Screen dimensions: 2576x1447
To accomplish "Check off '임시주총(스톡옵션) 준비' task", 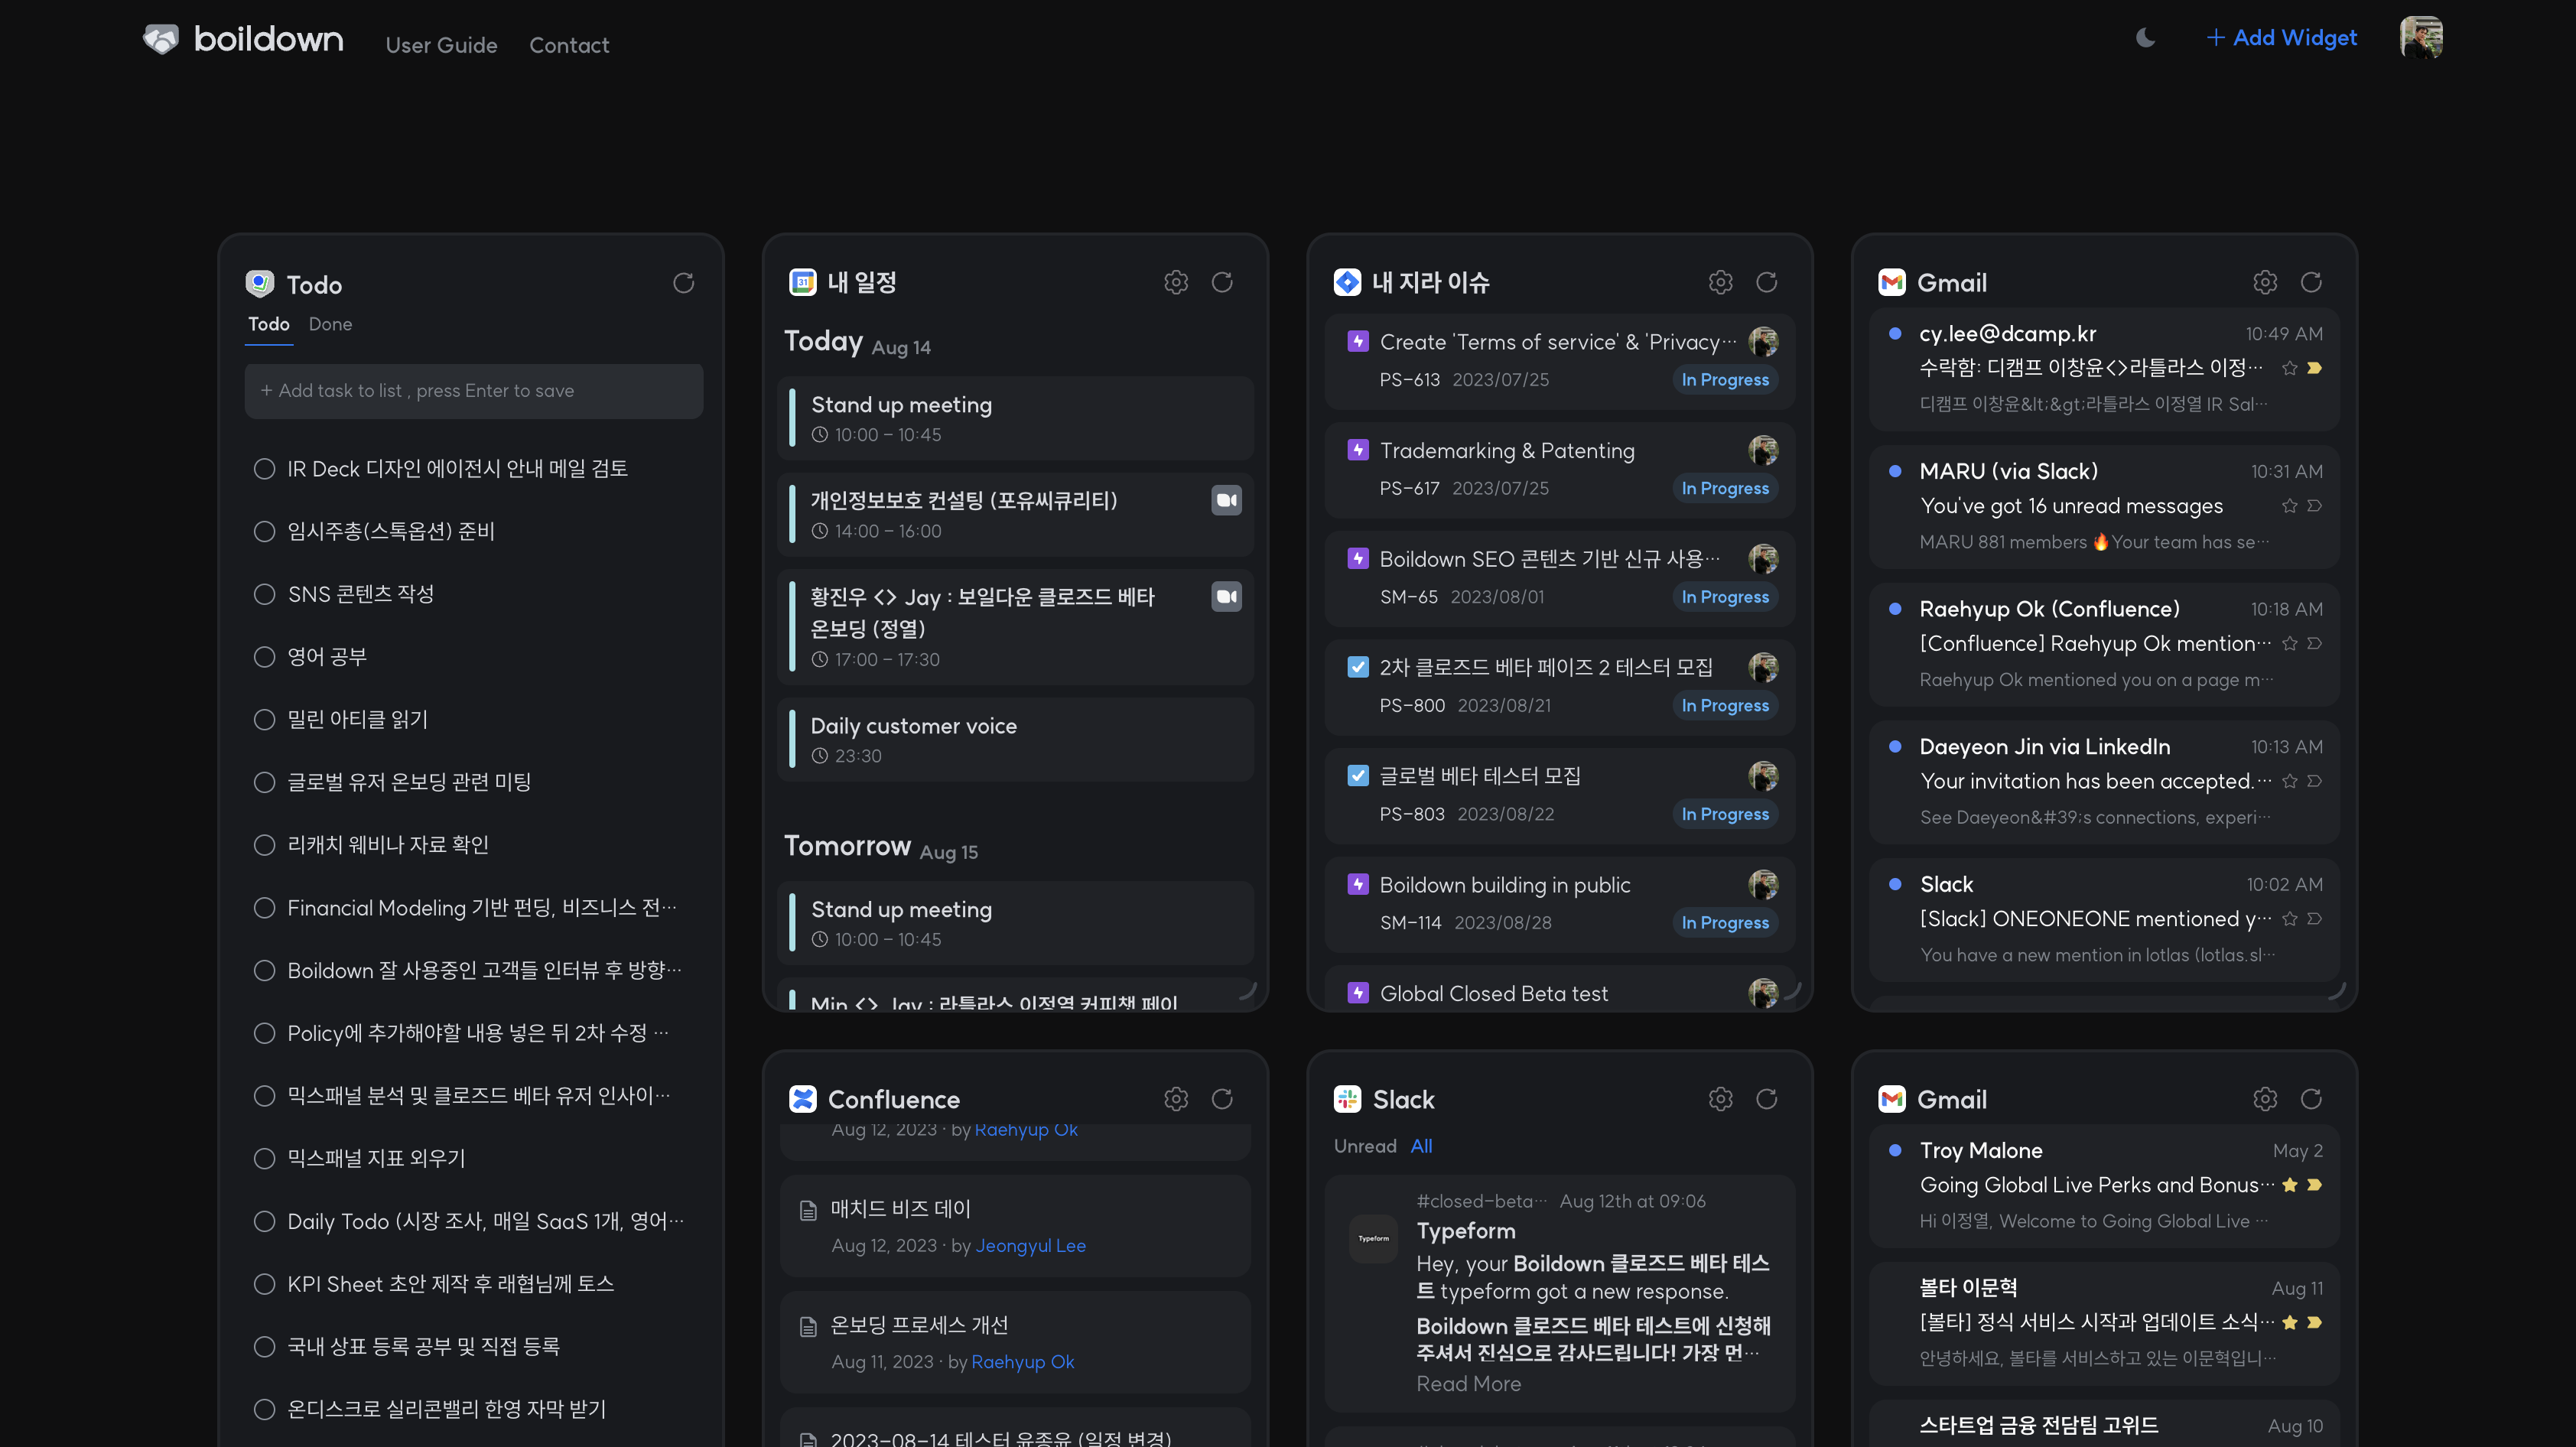I will click(x=264, y=531).
